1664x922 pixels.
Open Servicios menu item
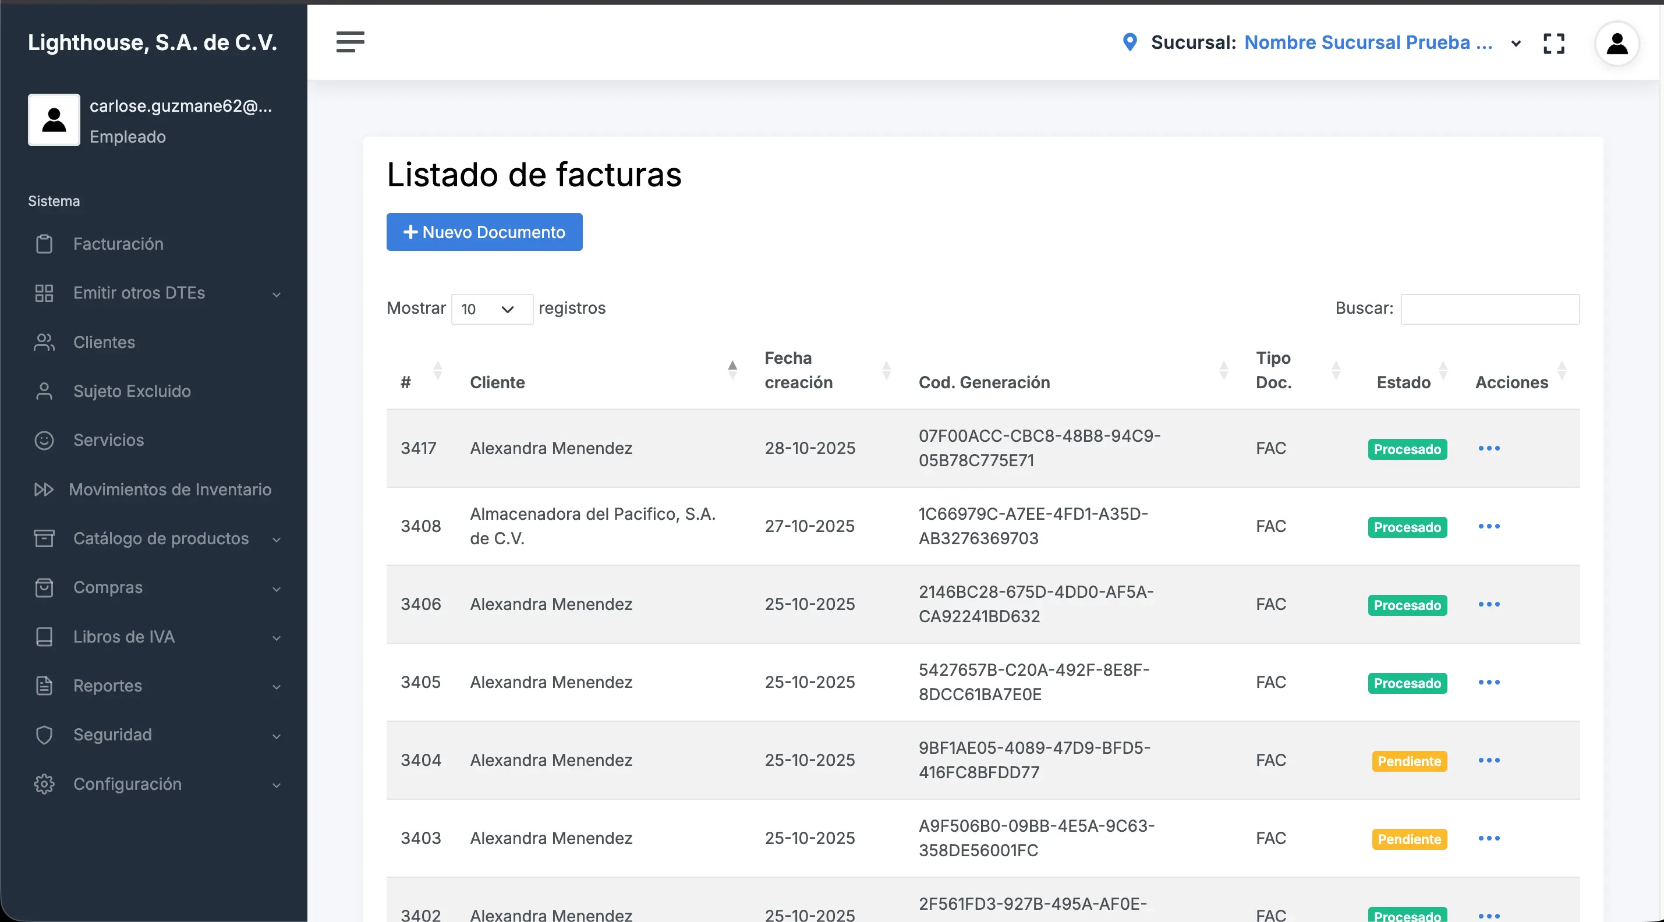(108, 441)
